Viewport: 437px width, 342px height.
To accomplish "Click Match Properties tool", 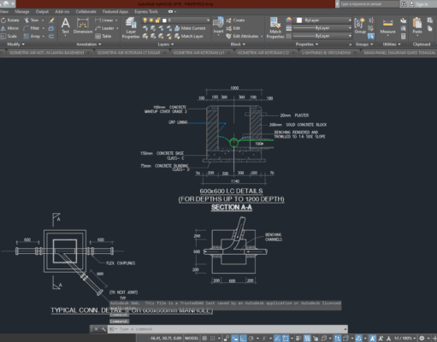I will click(275, 27).
